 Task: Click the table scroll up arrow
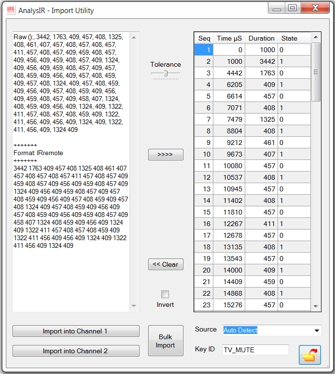[x=316, y=37]
